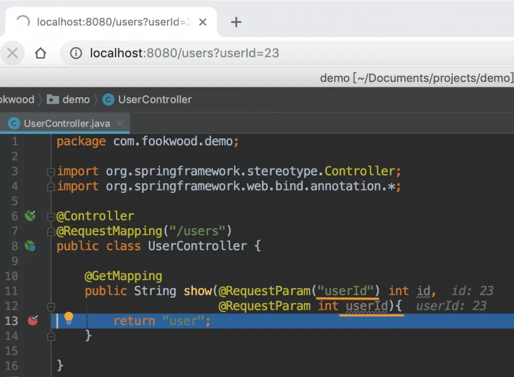The image size is (514, 377).
Task: Click the "UserController" class name on line 8
Action: click(x=197, y=246)
